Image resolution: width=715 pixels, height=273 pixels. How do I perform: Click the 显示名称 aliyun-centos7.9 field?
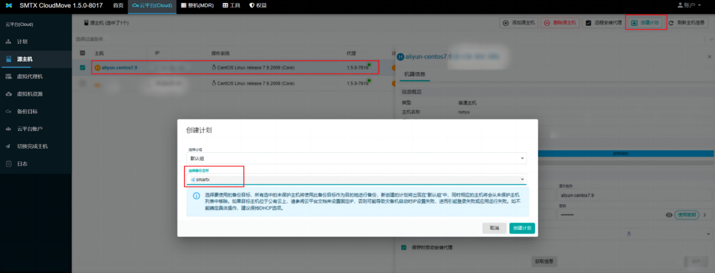(634, 196)
